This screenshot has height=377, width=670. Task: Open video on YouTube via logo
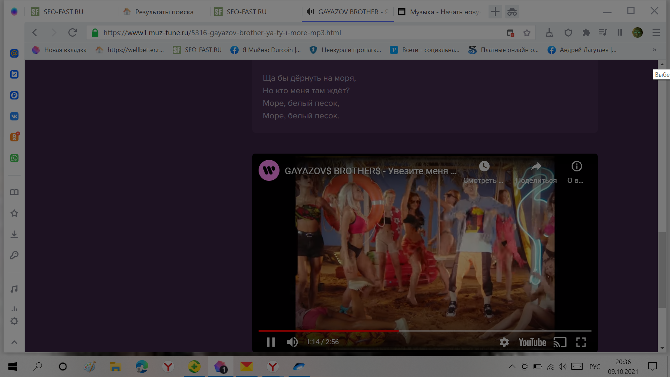coord(532,342)
